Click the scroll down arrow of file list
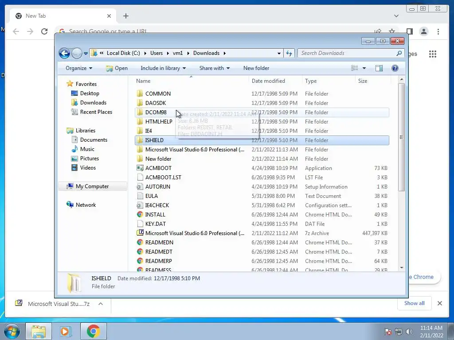Image resolution: width=454 pixels, height=340 pixels. 401,267
